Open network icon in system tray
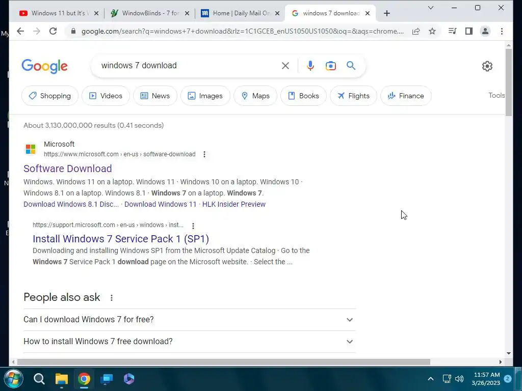522x391 pixels. pos(447,379)
